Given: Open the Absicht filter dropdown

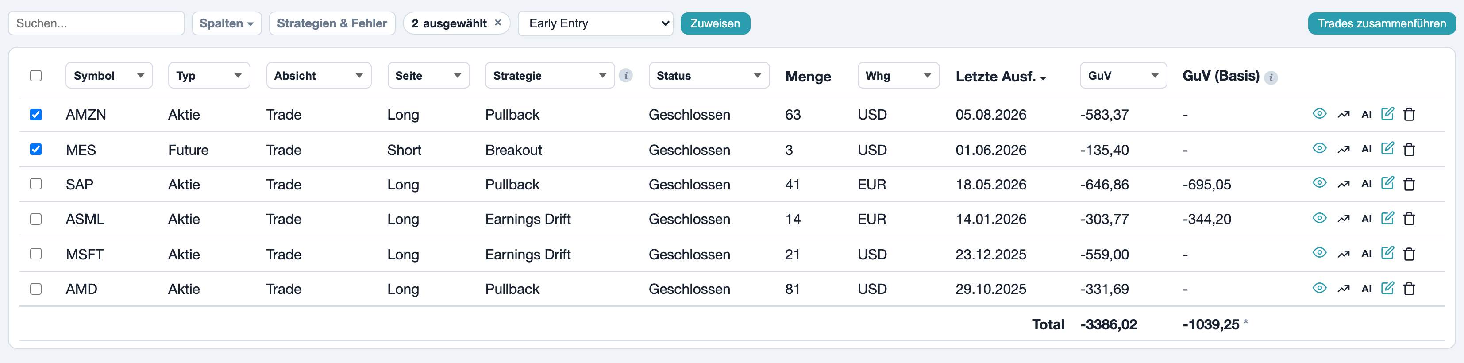Looking at the screenshot, I should coord(319,76).
